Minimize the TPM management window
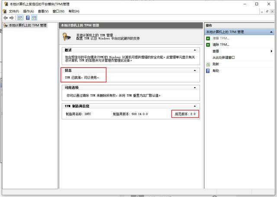277x197 pixels. (x=245, y=4)
